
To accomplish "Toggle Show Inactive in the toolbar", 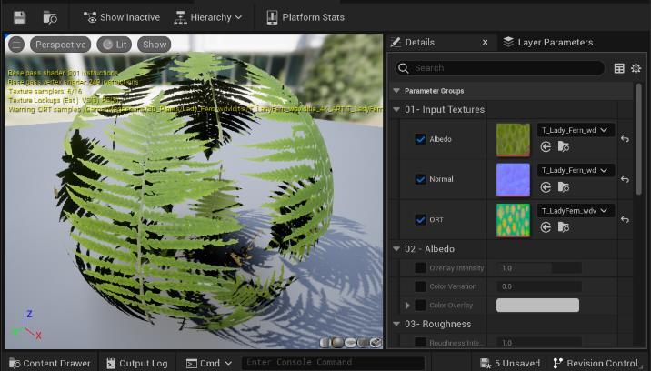I will (121, 17).
